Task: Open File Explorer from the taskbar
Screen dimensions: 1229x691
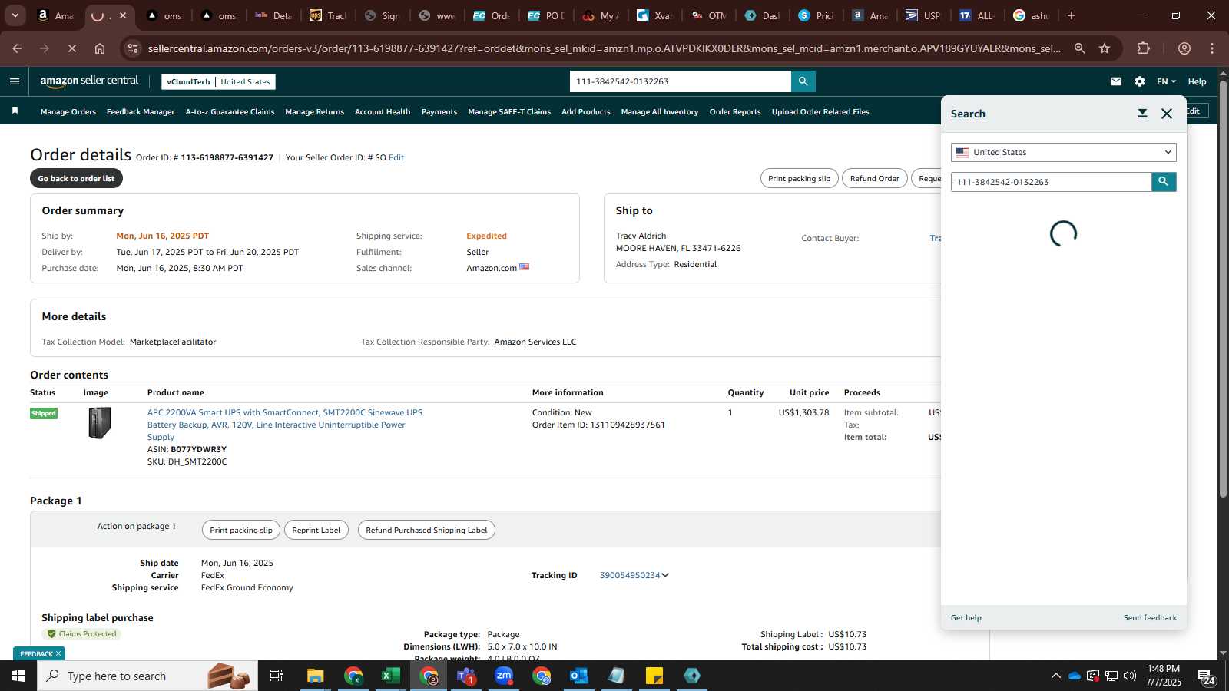Action: [x=315, y=676]
